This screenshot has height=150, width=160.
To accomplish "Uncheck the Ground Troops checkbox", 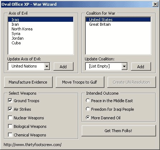I will [10, 101].
